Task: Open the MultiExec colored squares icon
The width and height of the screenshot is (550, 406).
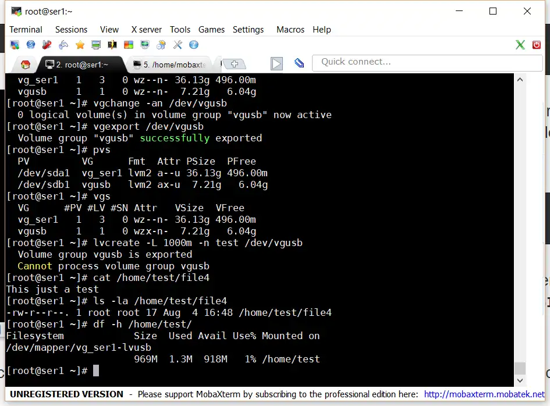Action: 129,45
